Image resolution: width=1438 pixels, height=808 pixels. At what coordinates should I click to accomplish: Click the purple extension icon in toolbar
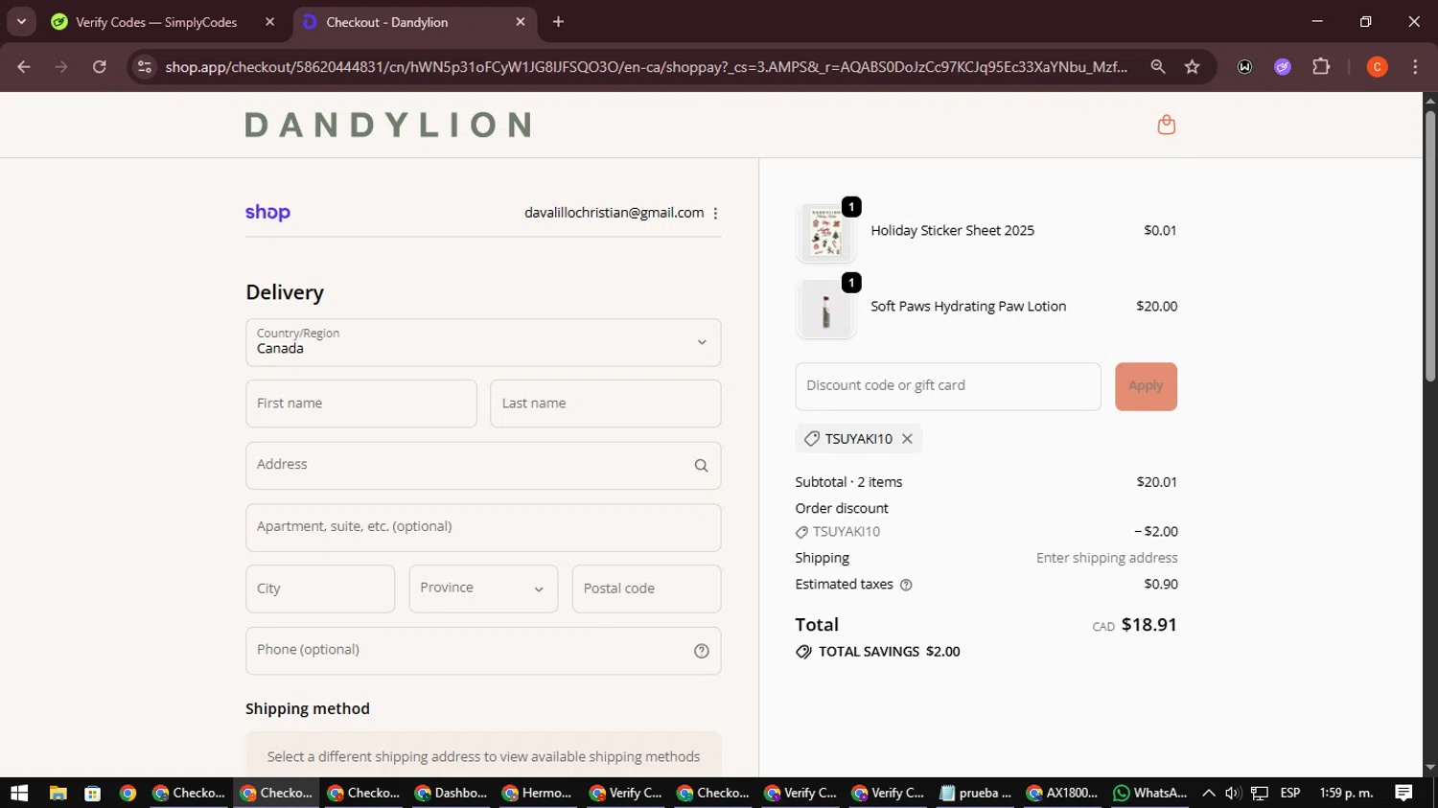click(x=1283, y=67)
